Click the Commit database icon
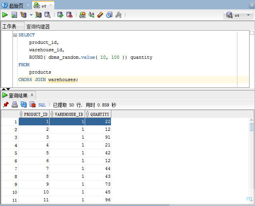Image resolution: width=255 pixels, height=206 pixels. [60, 15]
